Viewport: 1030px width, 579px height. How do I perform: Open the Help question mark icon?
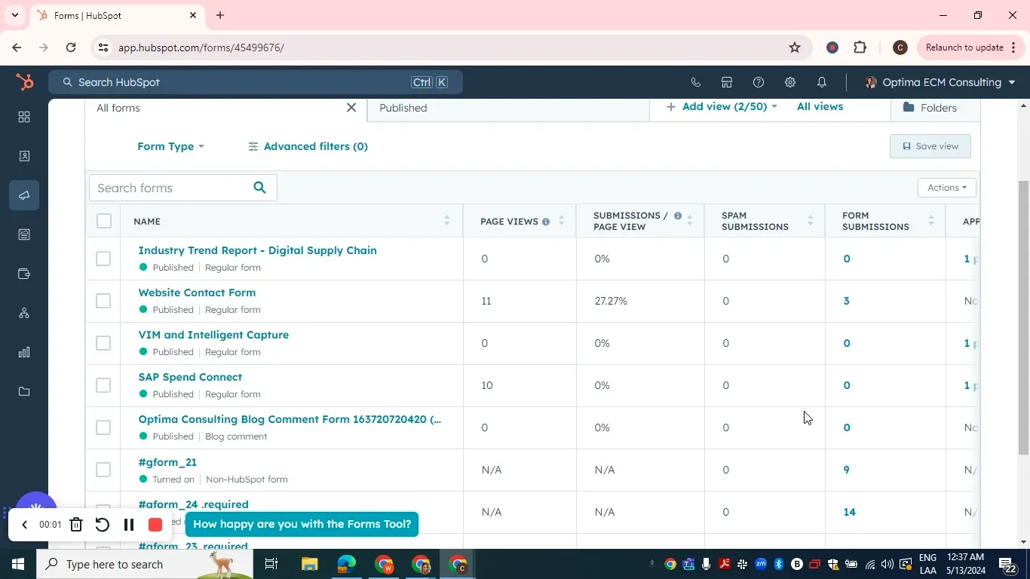[759, 82]
